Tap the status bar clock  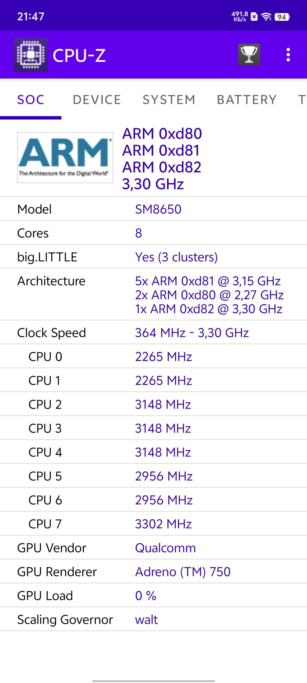(31, 17)
